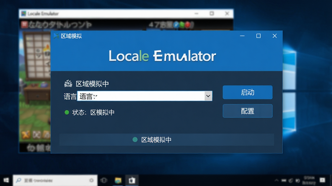Click the network tray icon
332x186 pixels.
point(291,181)
